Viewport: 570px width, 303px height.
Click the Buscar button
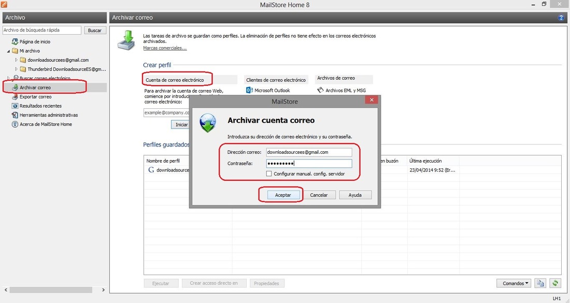[x=95, y=31]
